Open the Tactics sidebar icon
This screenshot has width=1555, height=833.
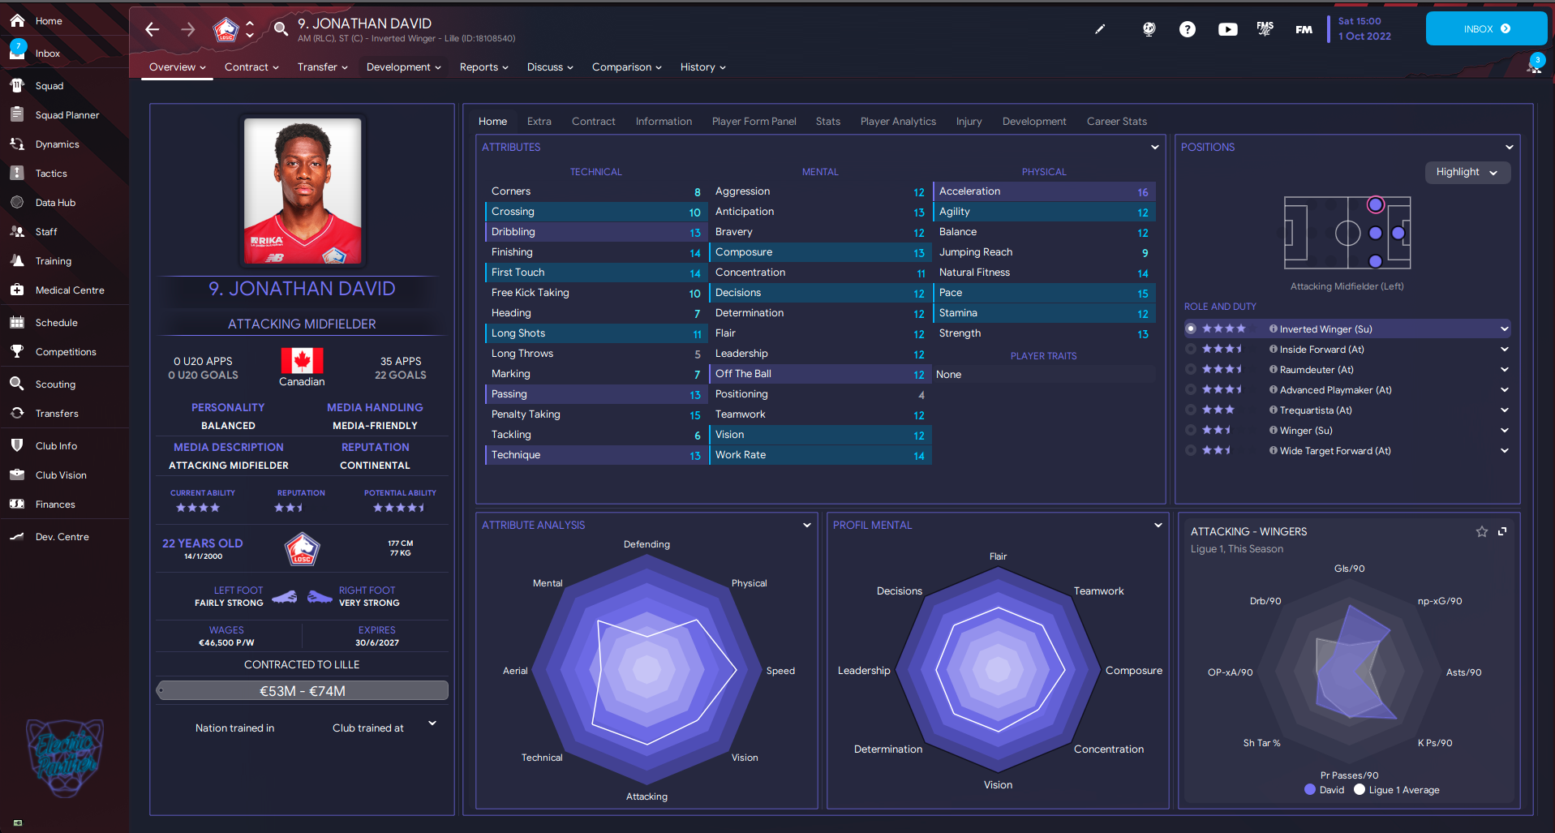(x=17, y=173)
